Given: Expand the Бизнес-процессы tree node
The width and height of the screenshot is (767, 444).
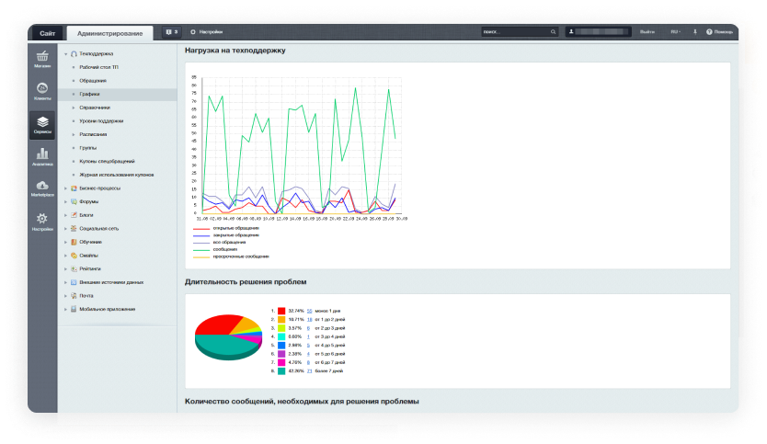Looking at the screenshot, I should point(65,188).
